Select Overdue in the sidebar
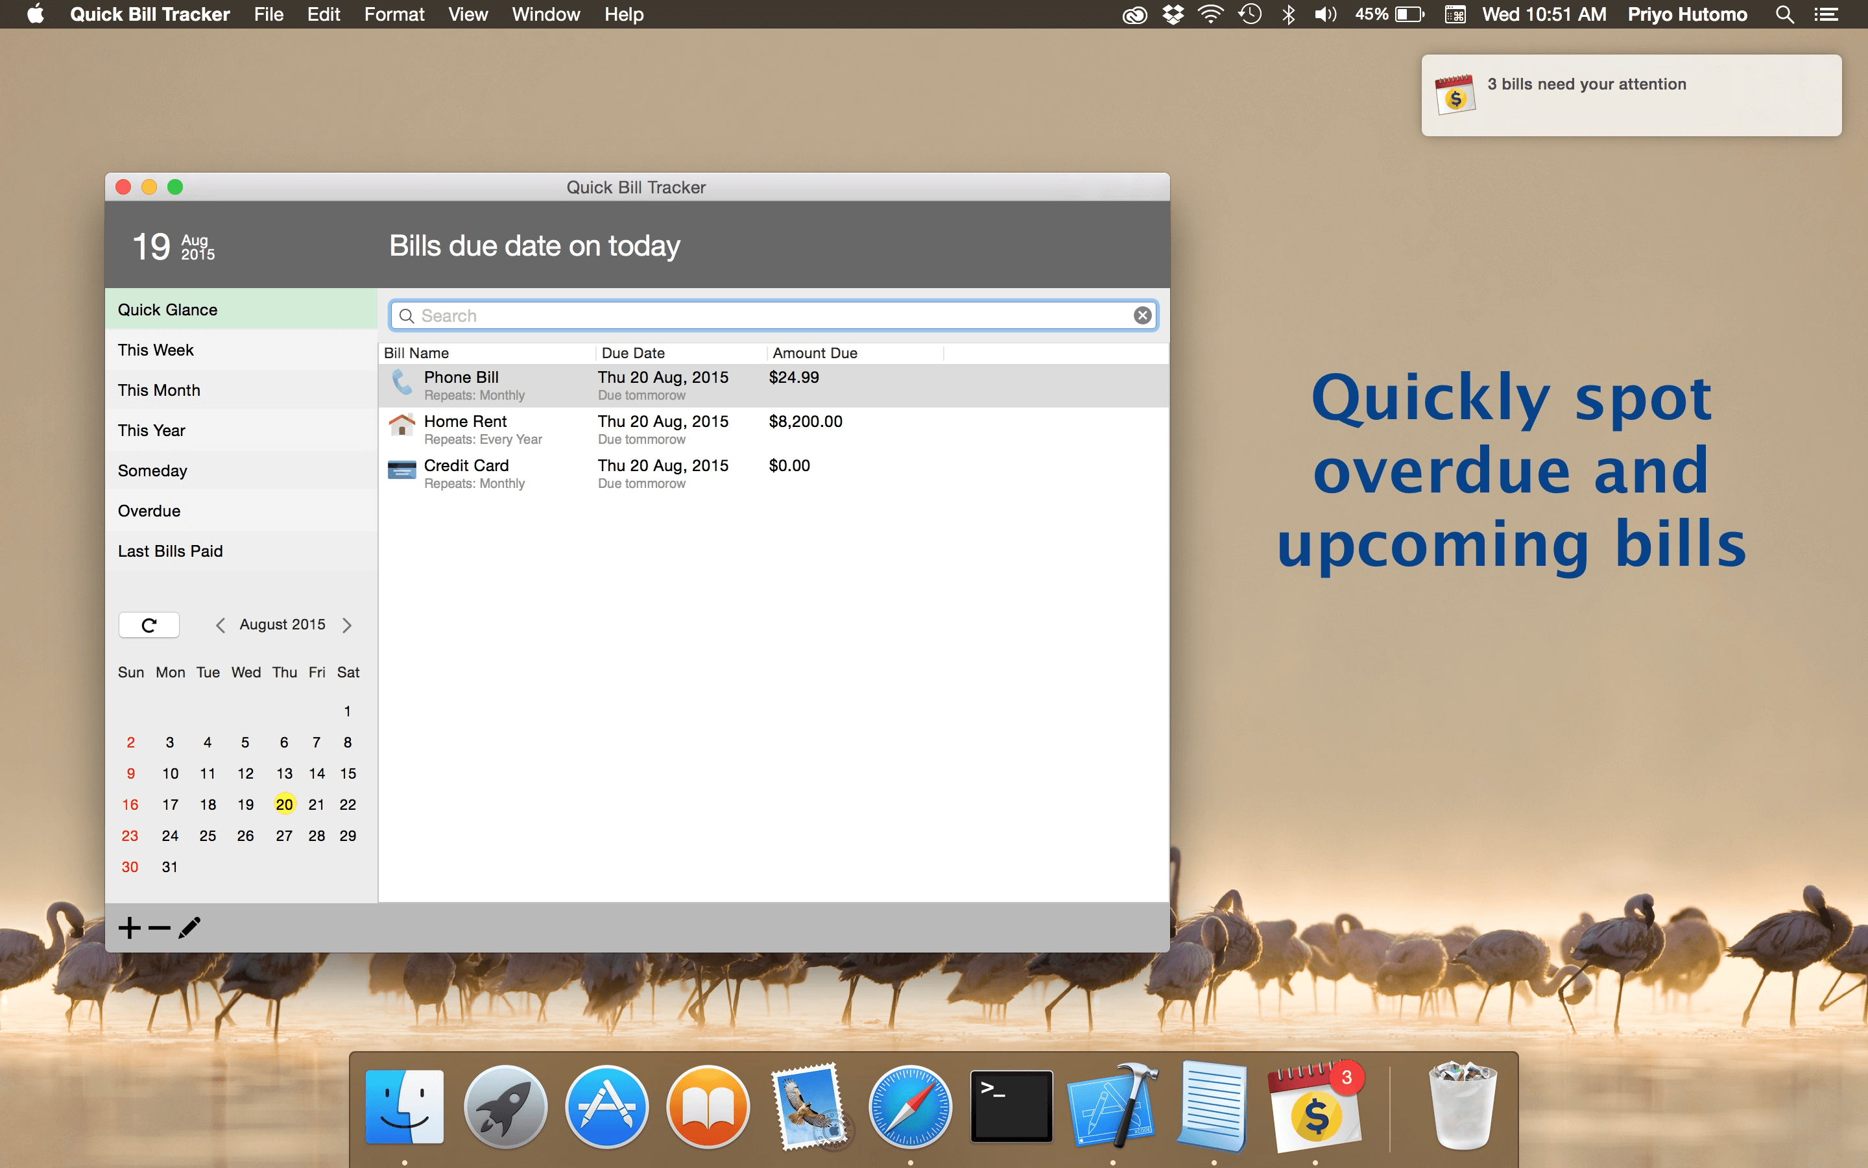 (149, 511)
